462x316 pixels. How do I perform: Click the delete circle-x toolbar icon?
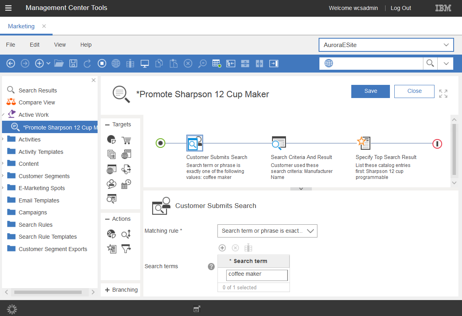[188, 63]
